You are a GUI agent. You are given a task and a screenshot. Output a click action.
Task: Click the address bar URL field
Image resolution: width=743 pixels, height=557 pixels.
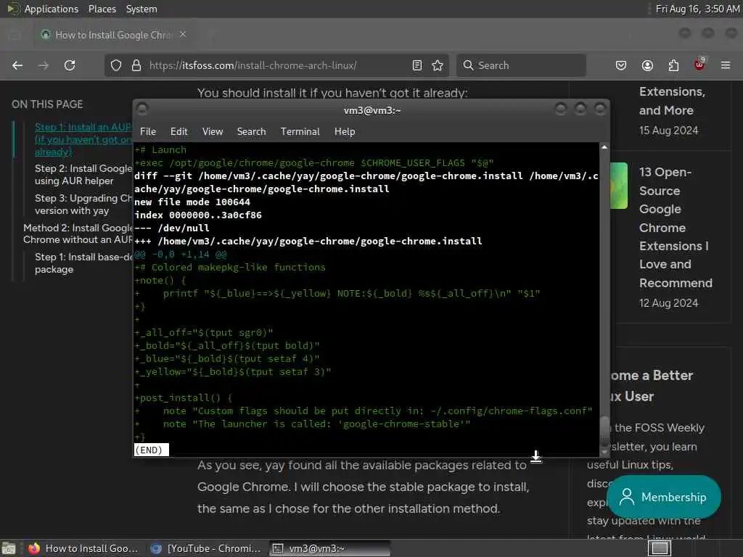275,65
